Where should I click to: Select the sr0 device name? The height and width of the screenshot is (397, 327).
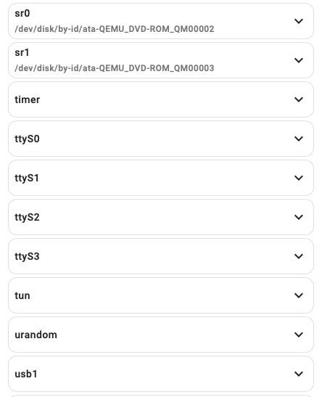tap(22, 13)
